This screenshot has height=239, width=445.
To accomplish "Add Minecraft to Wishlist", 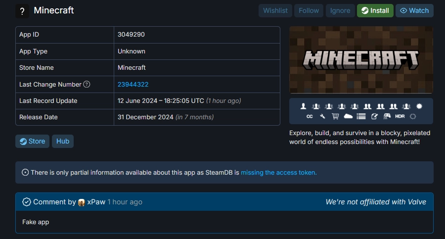I will tap(275, 10).
